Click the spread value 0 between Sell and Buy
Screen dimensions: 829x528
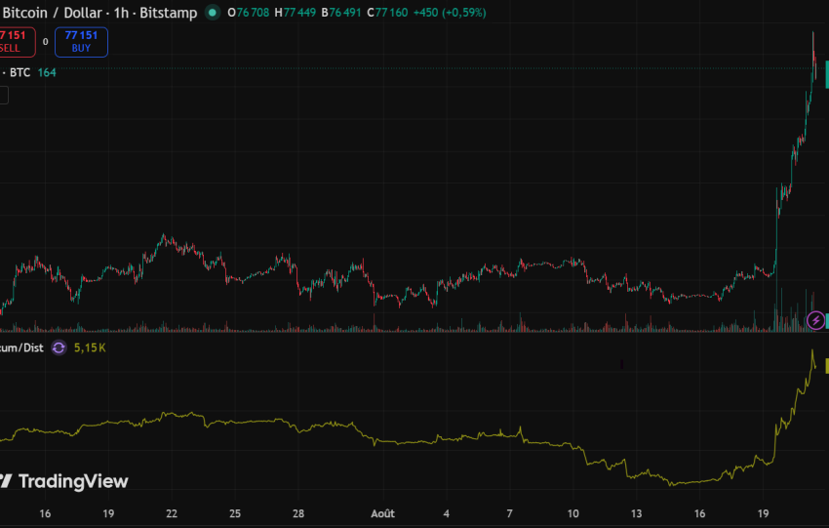tap(46, 42)
